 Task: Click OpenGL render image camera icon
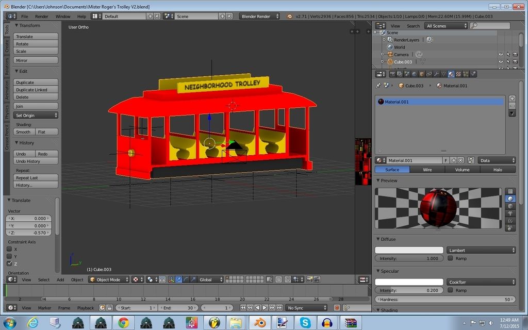309,279
